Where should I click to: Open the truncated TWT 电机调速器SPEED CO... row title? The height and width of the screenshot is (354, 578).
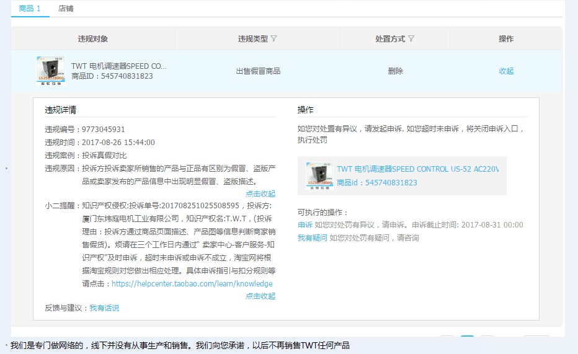119,66
